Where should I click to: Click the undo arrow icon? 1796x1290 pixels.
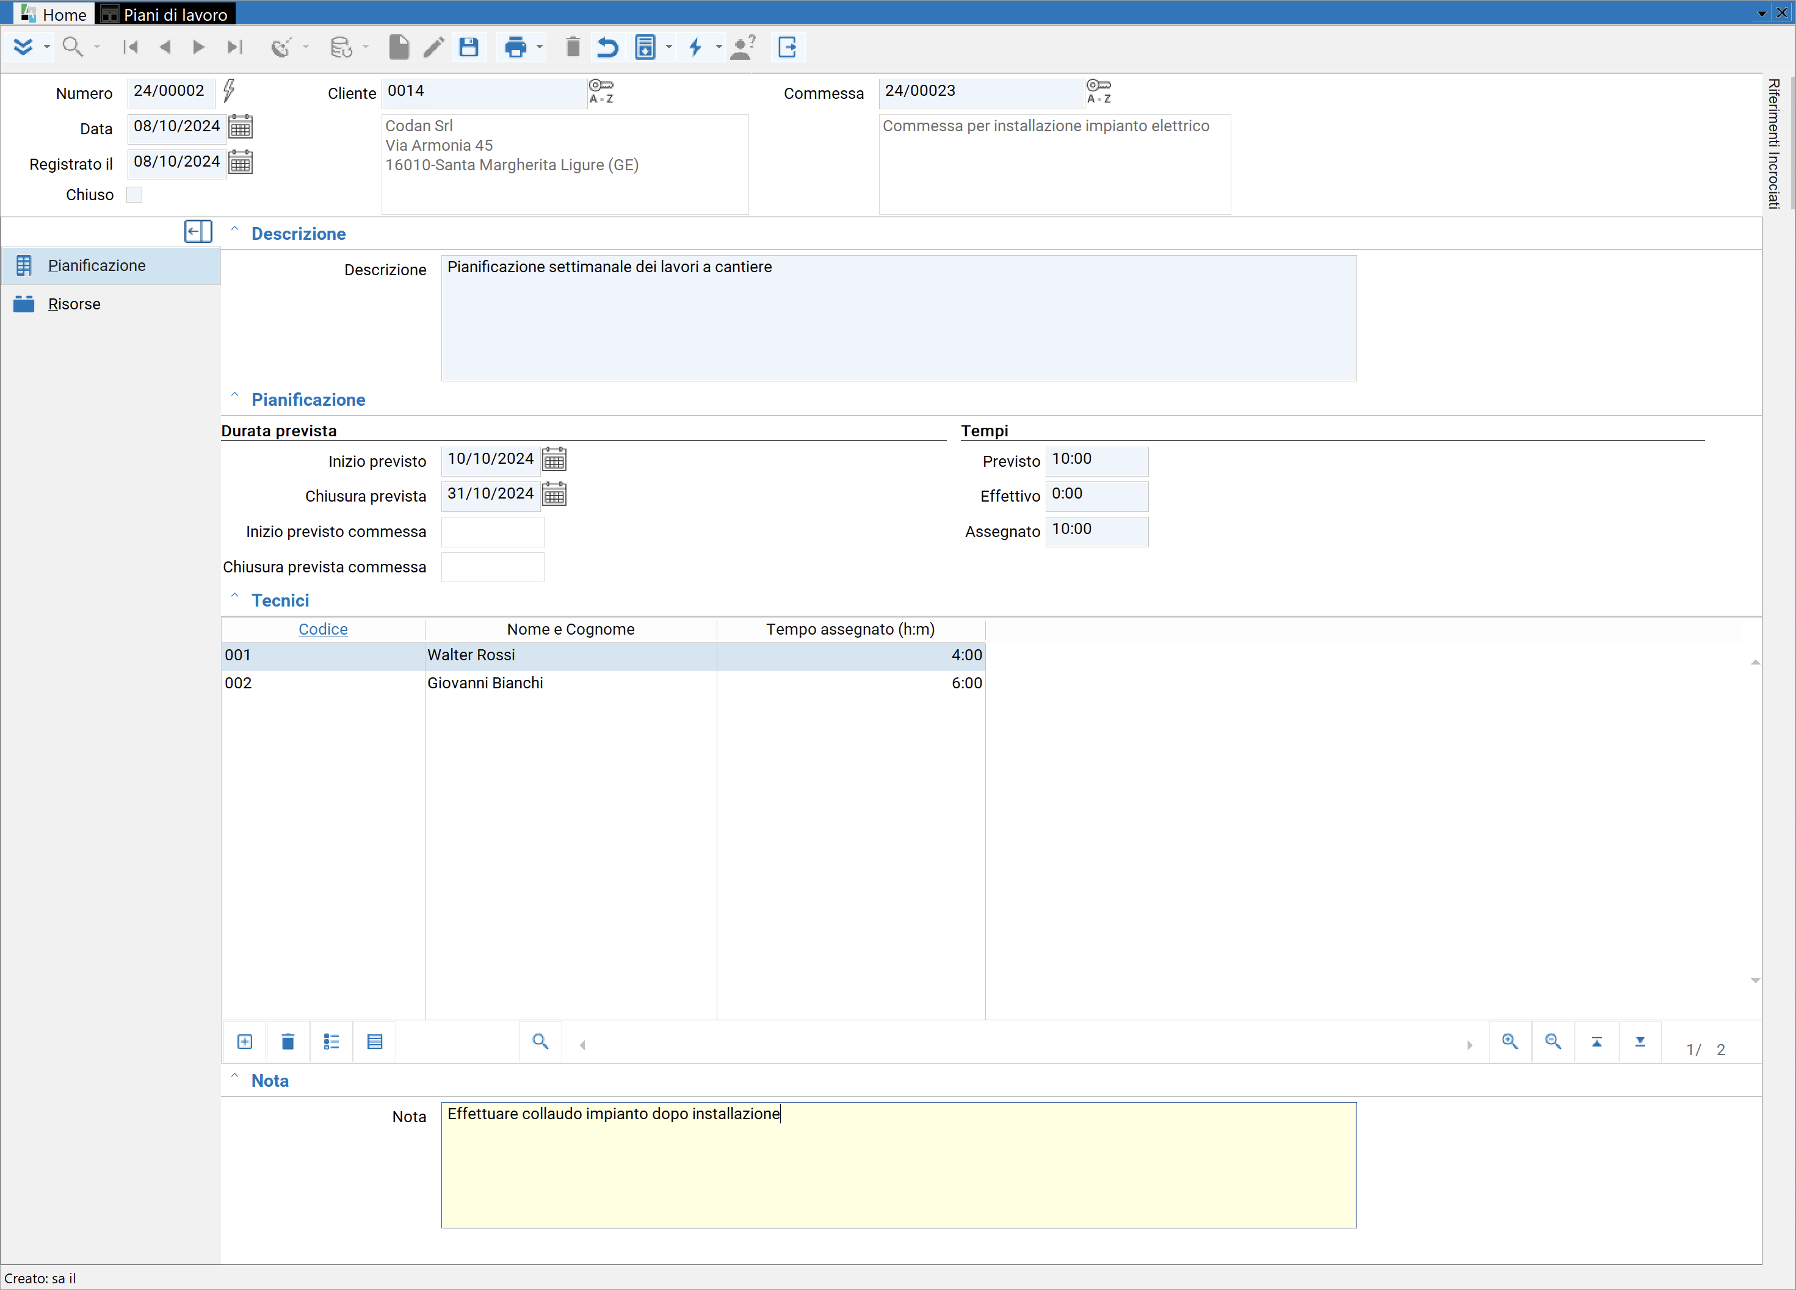point(607,48)
